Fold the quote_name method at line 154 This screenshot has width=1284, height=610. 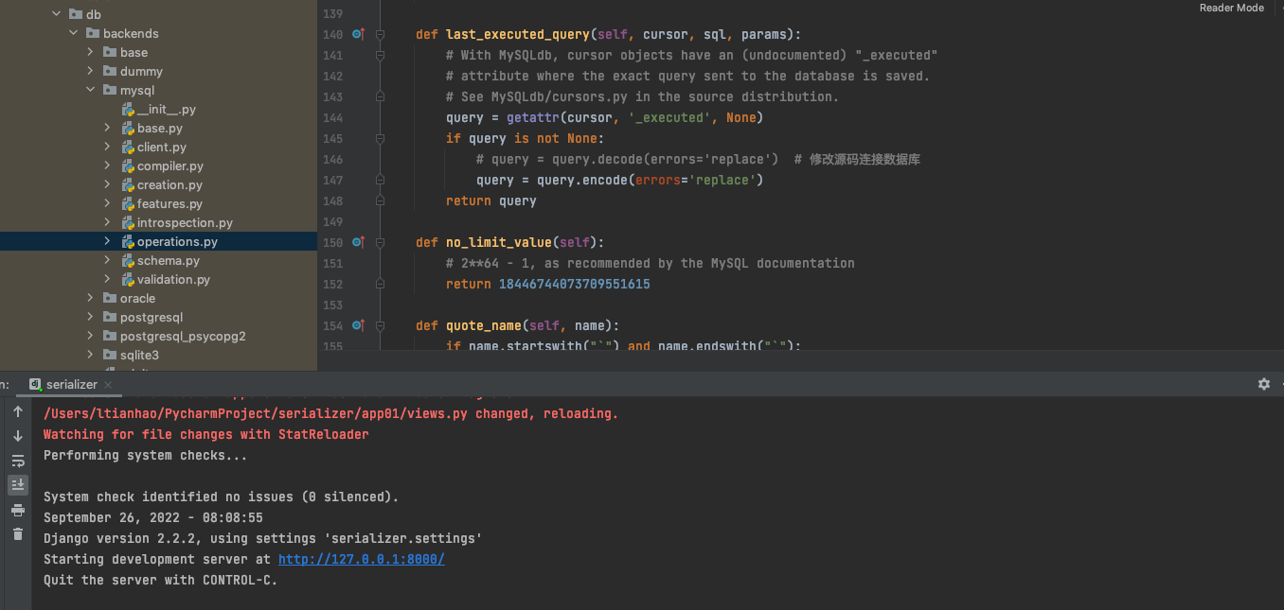[380, 325]
